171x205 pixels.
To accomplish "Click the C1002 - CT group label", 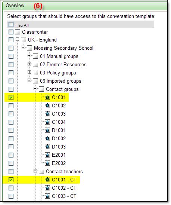I will (64, 188).
